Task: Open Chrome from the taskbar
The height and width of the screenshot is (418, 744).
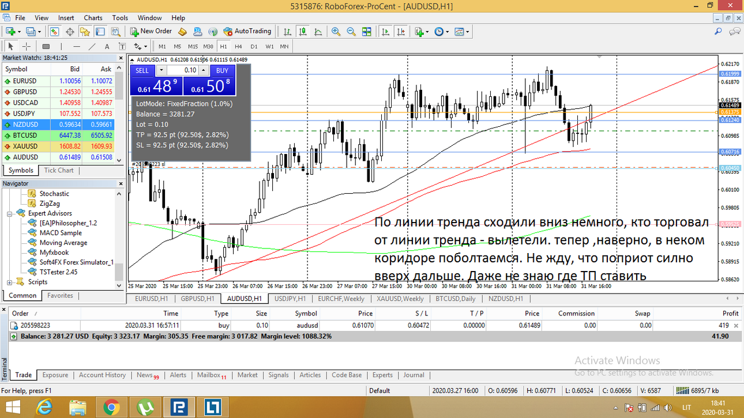Action: (x=111, y=407)
